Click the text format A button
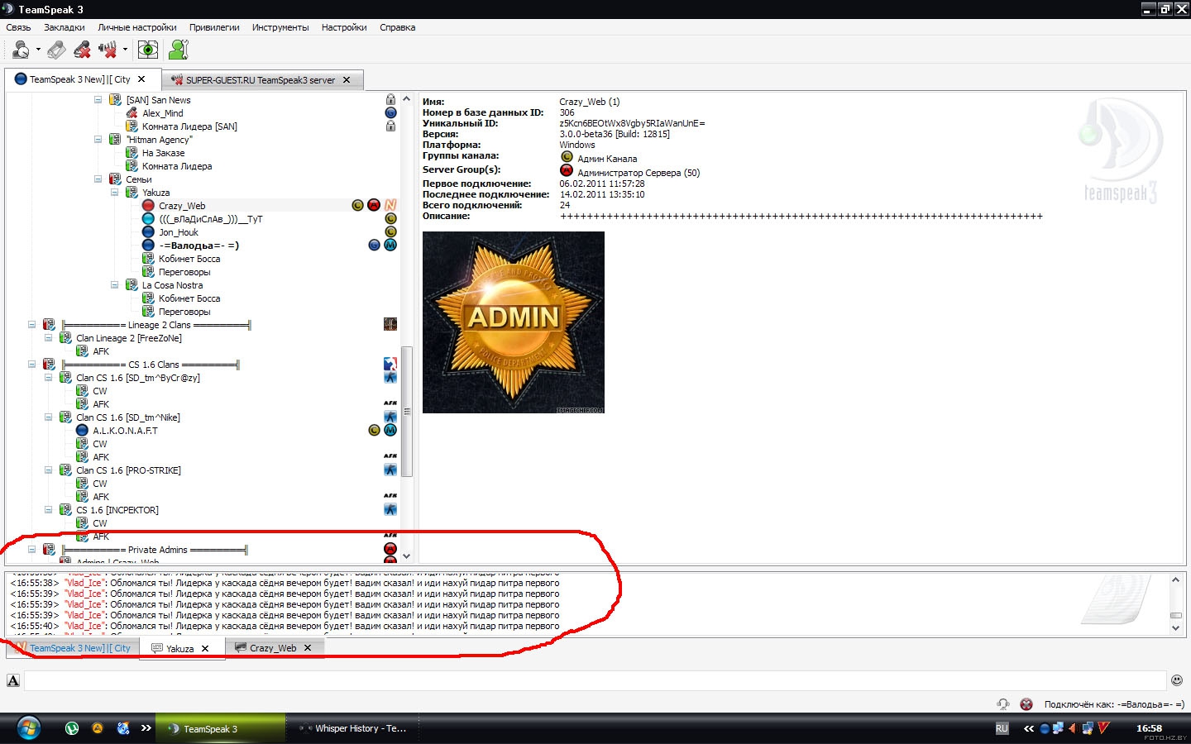 tap(13, 680)
